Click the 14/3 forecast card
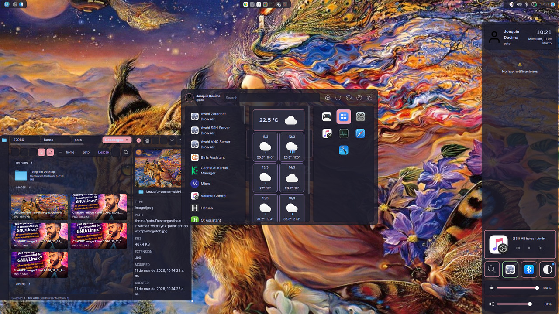This screenshot has width=559, height=314. (x=292, y=178)
